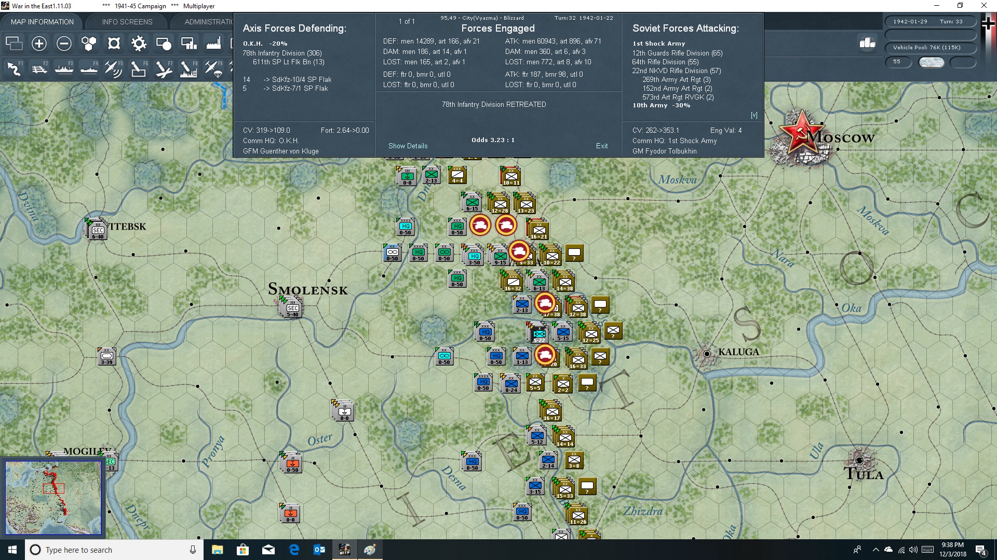Click the Windows Start button
The width and height of the screenshot is (997, 560).
[12, 550]
